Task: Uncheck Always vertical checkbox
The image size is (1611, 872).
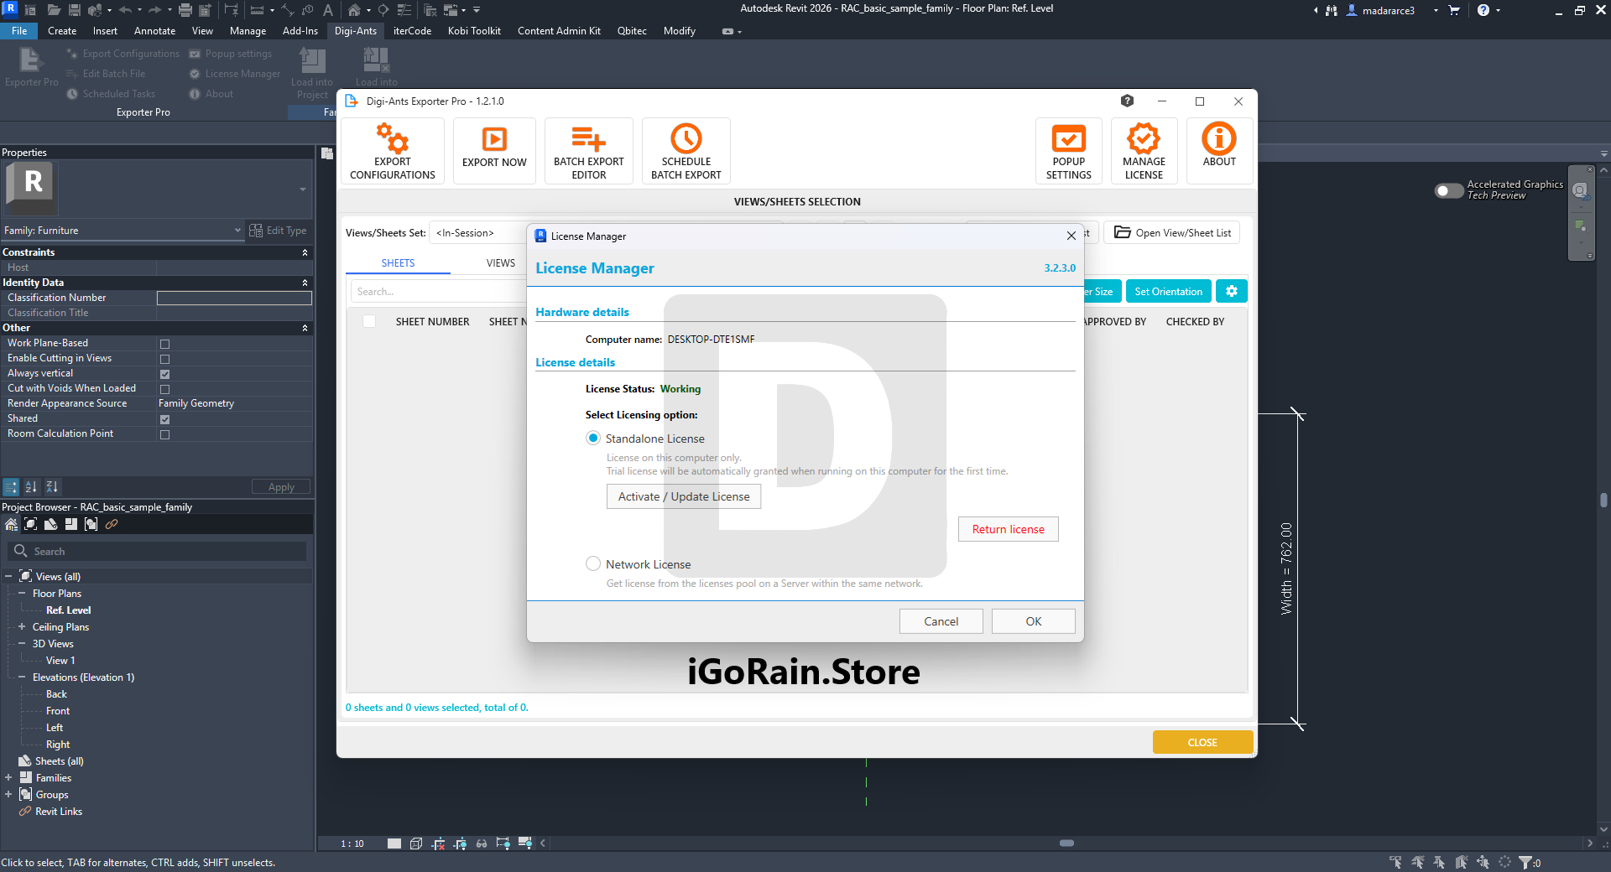Action: (x=164, y=374)
